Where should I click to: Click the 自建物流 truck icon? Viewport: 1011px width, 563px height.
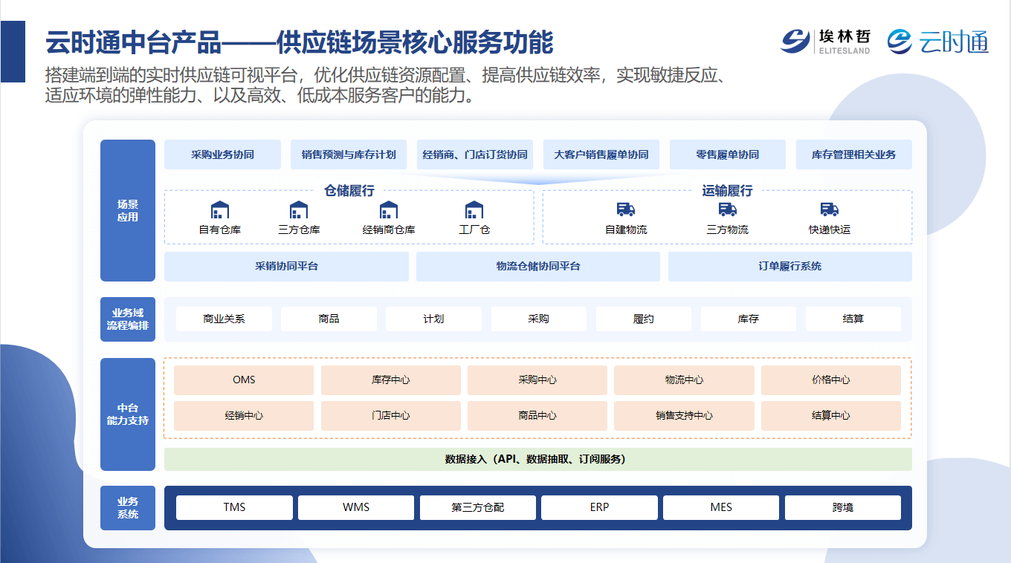point(626,210)
